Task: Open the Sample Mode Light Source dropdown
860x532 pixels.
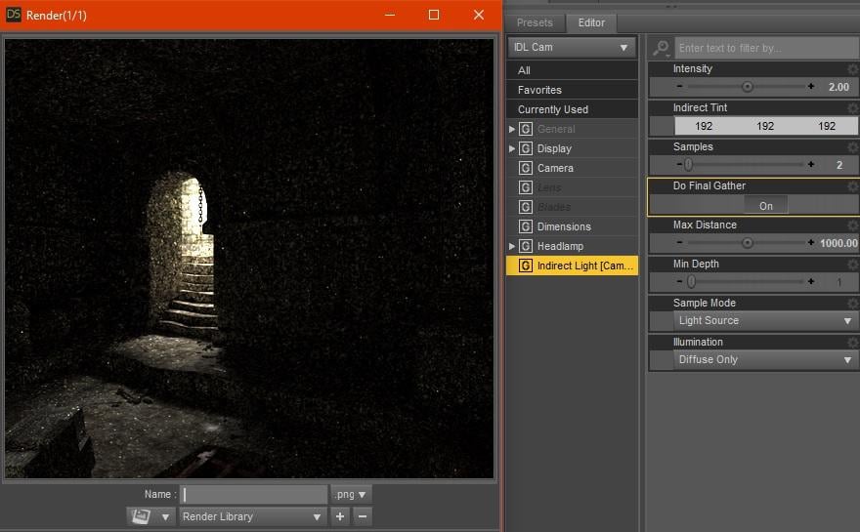Action: click(765, 320)
